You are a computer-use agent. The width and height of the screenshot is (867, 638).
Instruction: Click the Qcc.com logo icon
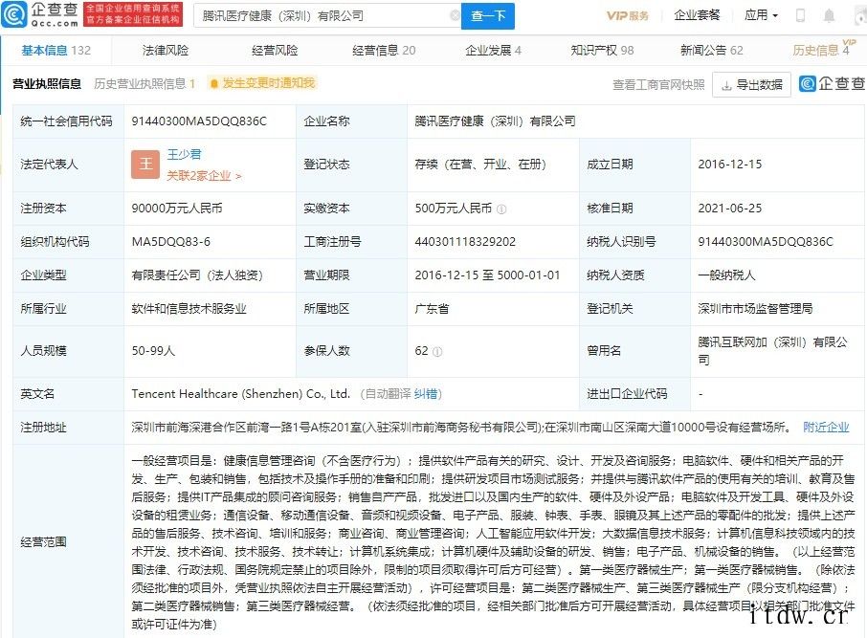point(13,15)
